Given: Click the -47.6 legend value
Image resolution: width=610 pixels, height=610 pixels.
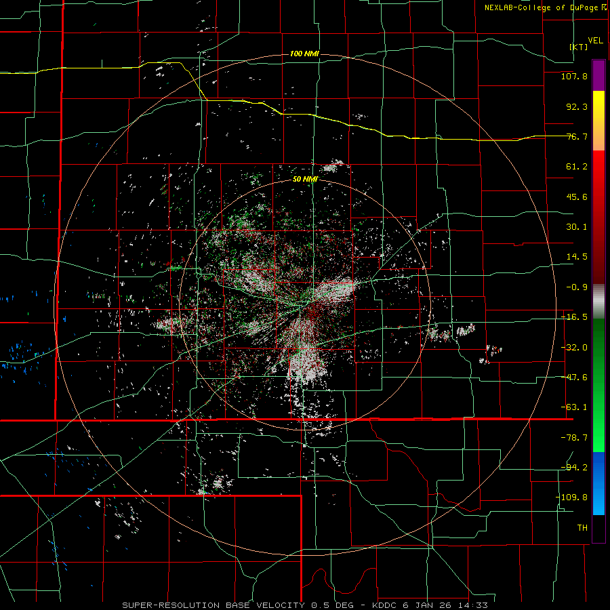Looking at the screenshot, I should tap(574, 378).
